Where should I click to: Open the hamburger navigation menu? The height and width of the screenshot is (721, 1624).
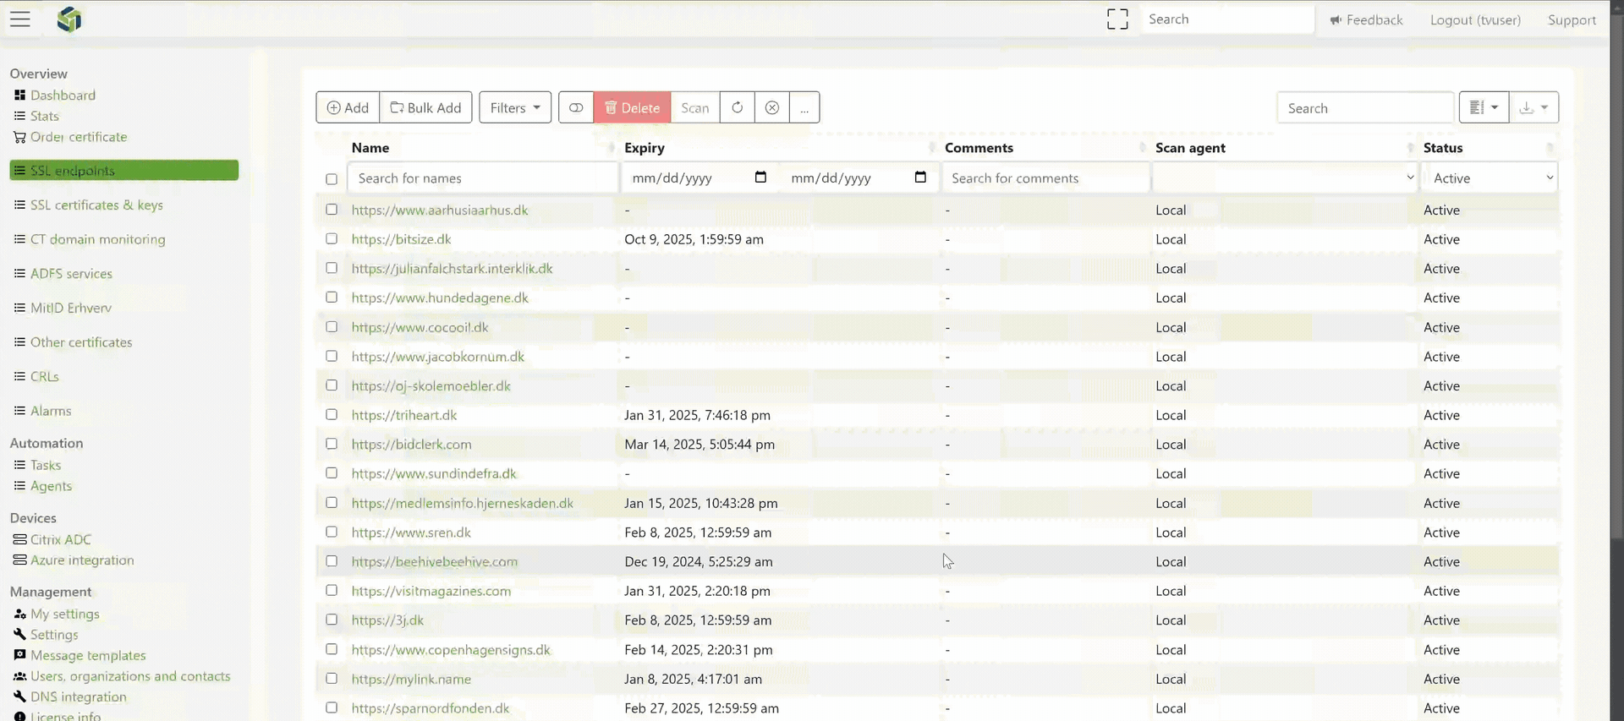(20, 19)
